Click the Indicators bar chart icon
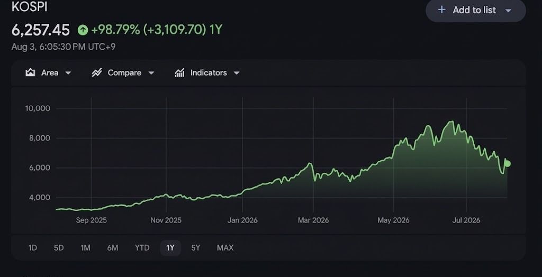542x277 pixels. point(179,72)
